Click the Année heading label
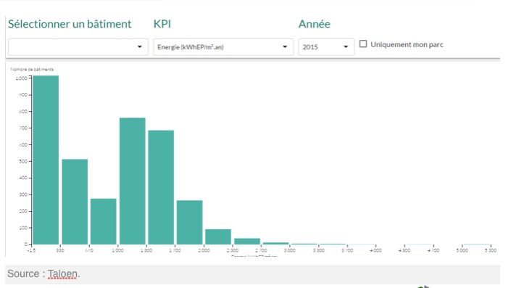 pyautogui.click(x=315, y=24)
